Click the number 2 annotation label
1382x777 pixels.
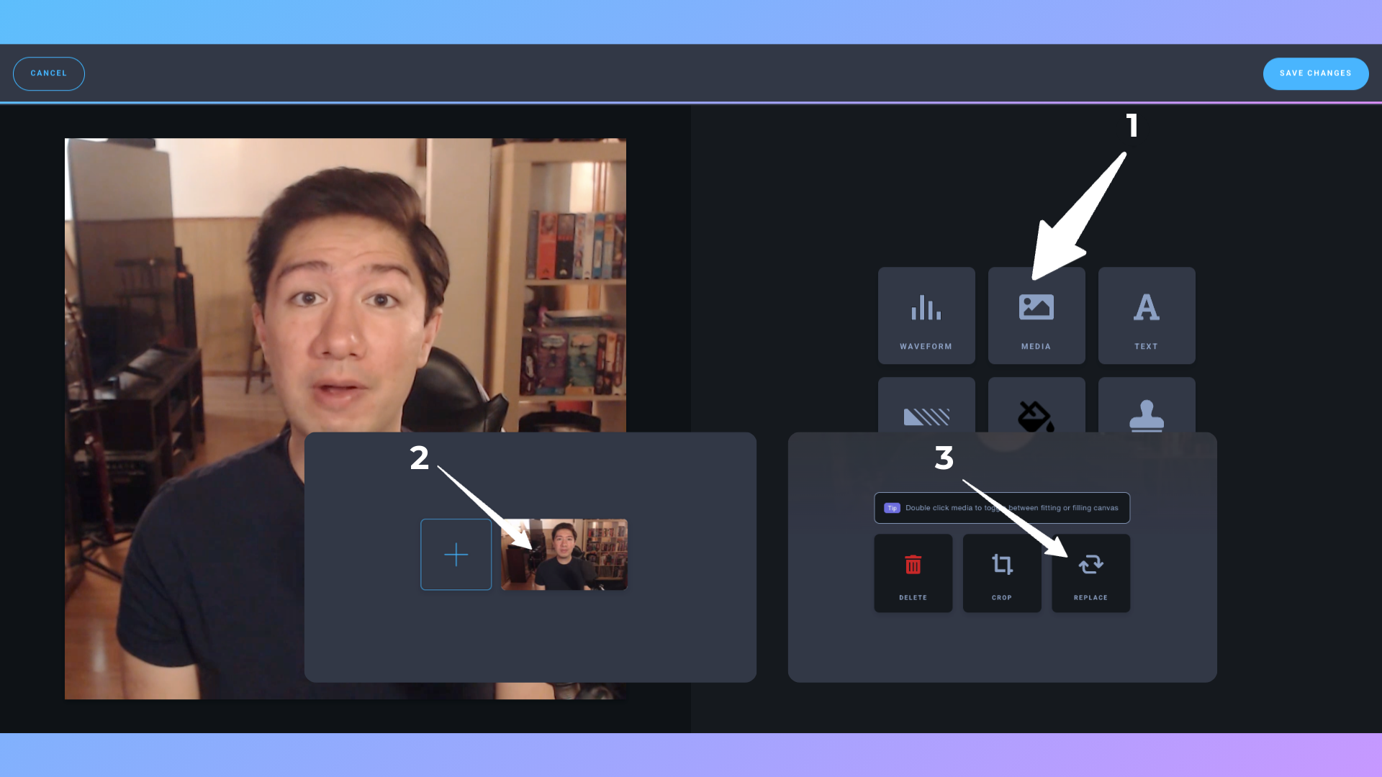pos(419,458)
